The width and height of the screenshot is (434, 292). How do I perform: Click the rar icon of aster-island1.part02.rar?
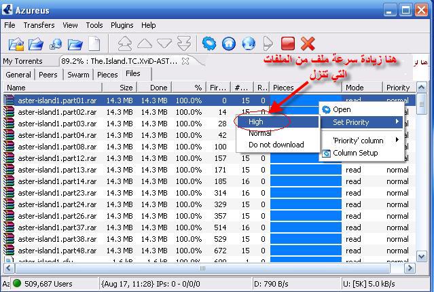(9, 112)
